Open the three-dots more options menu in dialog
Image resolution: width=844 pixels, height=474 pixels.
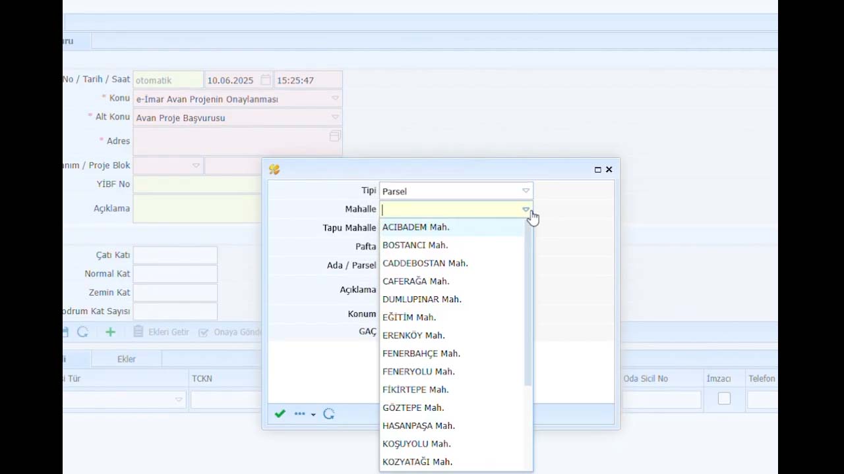click(x=300, y=414)
